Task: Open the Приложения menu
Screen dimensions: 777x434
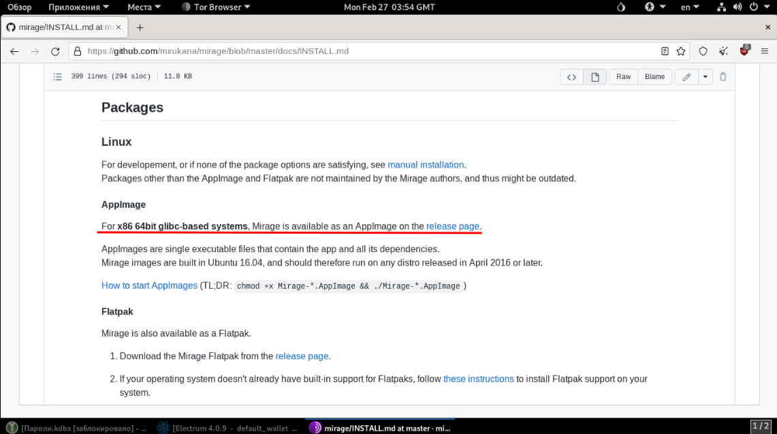Action: tap(78, 7)
